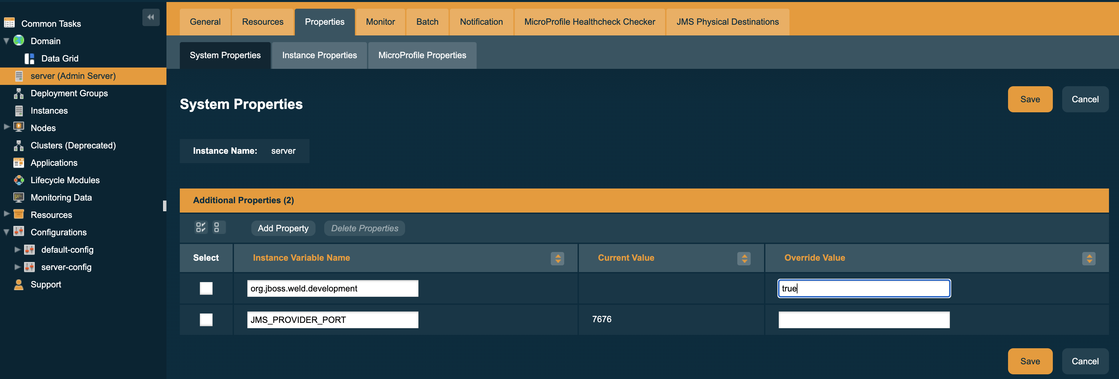Open Monitoring Data via its monitor icon
The image size is (1119, 379).
coord(18,197)
